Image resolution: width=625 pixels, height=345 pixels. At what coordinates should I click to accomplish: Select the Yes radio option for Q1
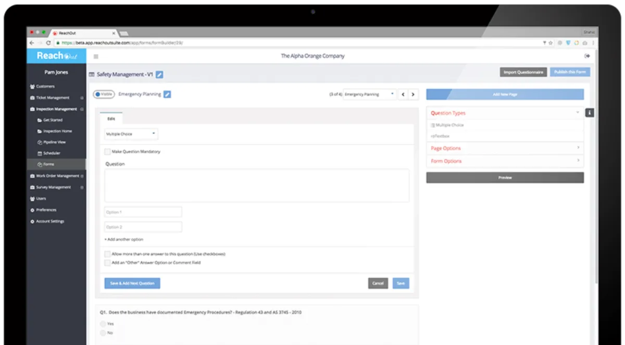103,324
